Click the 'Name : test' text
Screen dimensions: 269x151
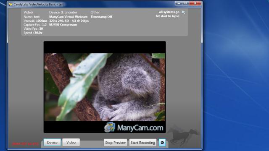[x=32, y=17]
